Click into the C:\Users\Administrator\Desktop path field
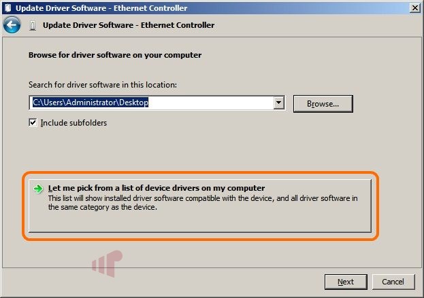Viewport: 424px width, 298px height. click(x=151, y=103)
